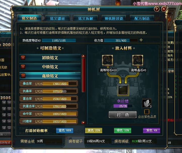The image size is (182, 153).
Task: Click the red scrollbar of inscription list
Action: coord(84,75)
